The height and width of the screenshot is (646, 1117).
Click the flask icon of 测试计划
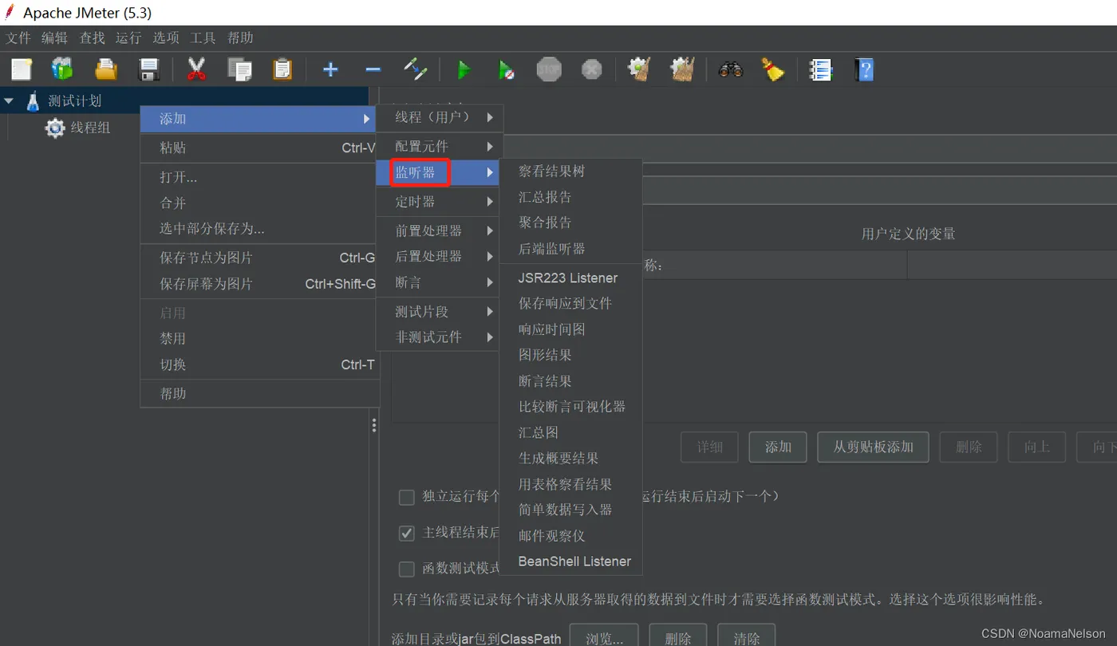tap(33, 101)
